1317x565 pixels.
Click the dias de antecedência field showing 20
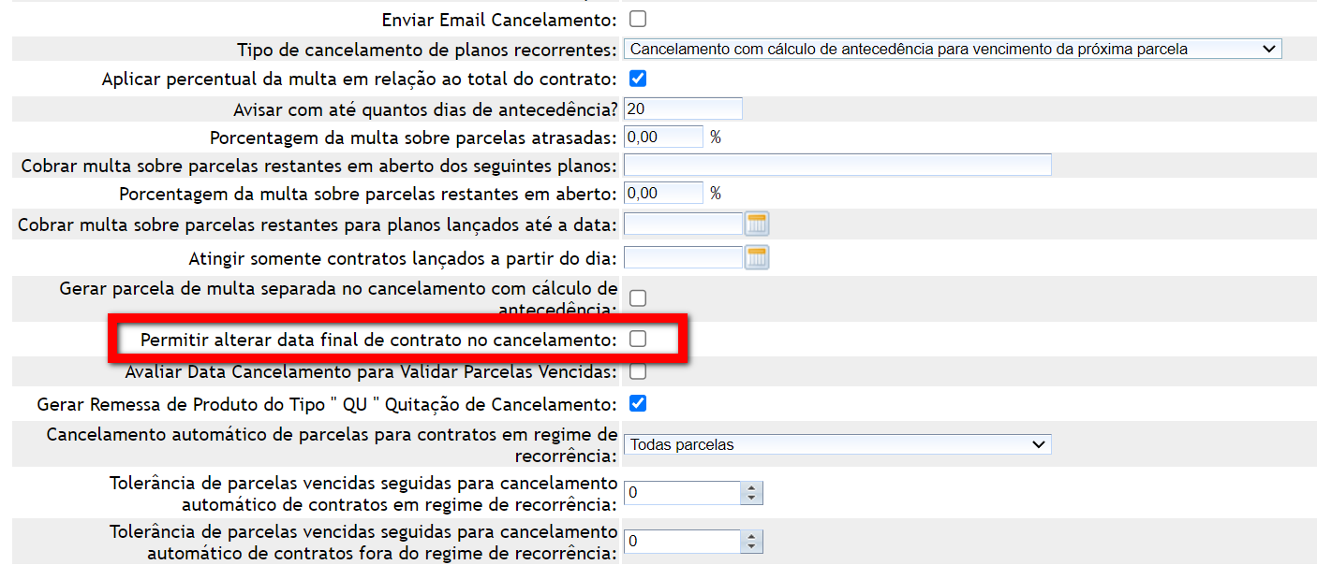682,109
